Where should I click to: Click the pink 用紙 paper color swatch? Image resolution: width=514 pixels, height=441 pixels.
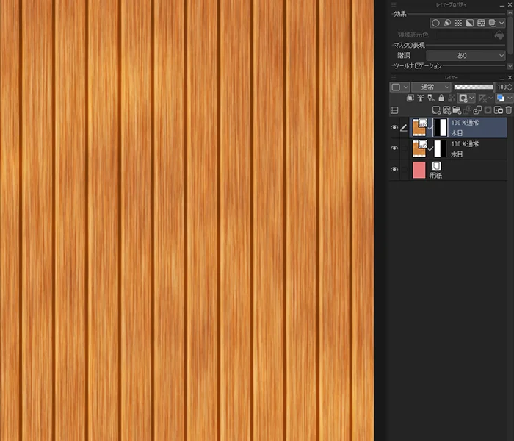(x=419, y=170)
